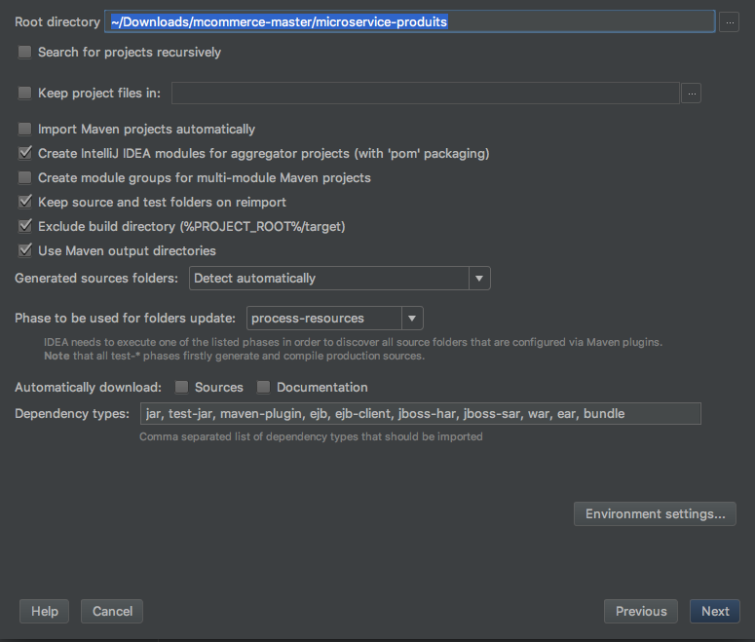Image resolution: width=755 pixels, height=642 pixels.
Task: Uncheck Create IntelliJ IDEA modules for aggregator projects
Action: click(x=25, y=154)
